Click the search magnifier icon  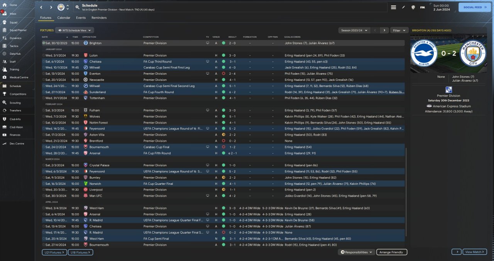(78, 7)
